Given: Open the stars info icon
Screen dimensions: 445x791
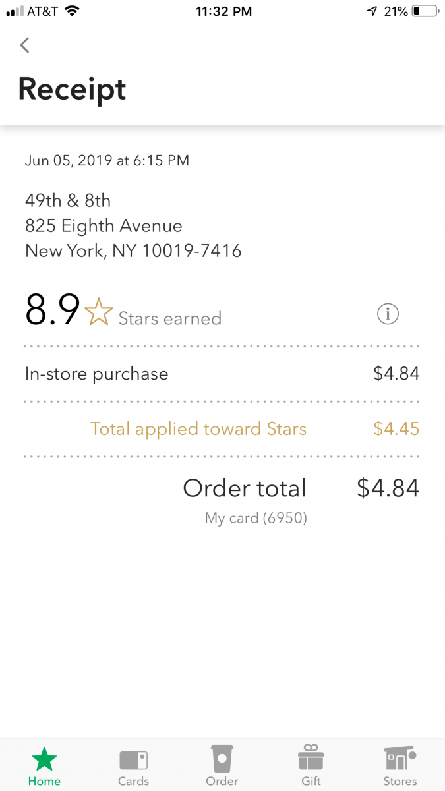Looking at the screenshot, I should point(388,315).
